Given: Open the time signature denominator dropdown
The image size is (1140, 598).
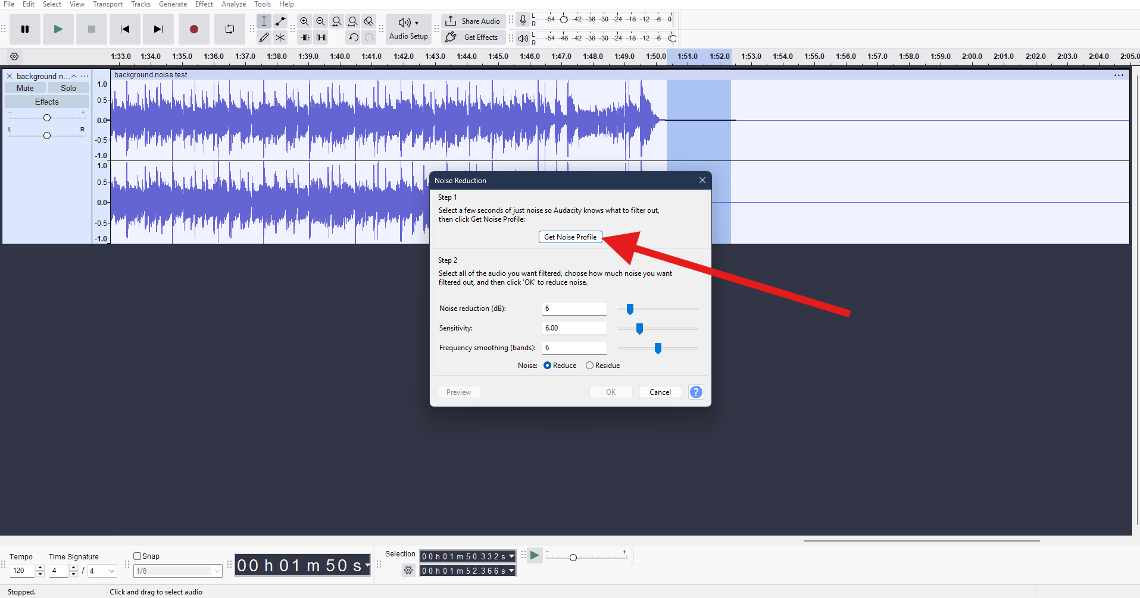Looking at the screenshot, I should coord(111,571).
